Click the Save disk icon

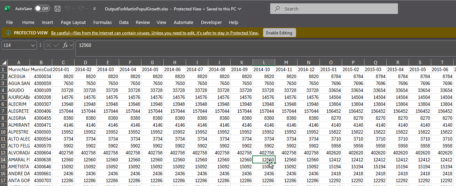click(x=57, y=9)
